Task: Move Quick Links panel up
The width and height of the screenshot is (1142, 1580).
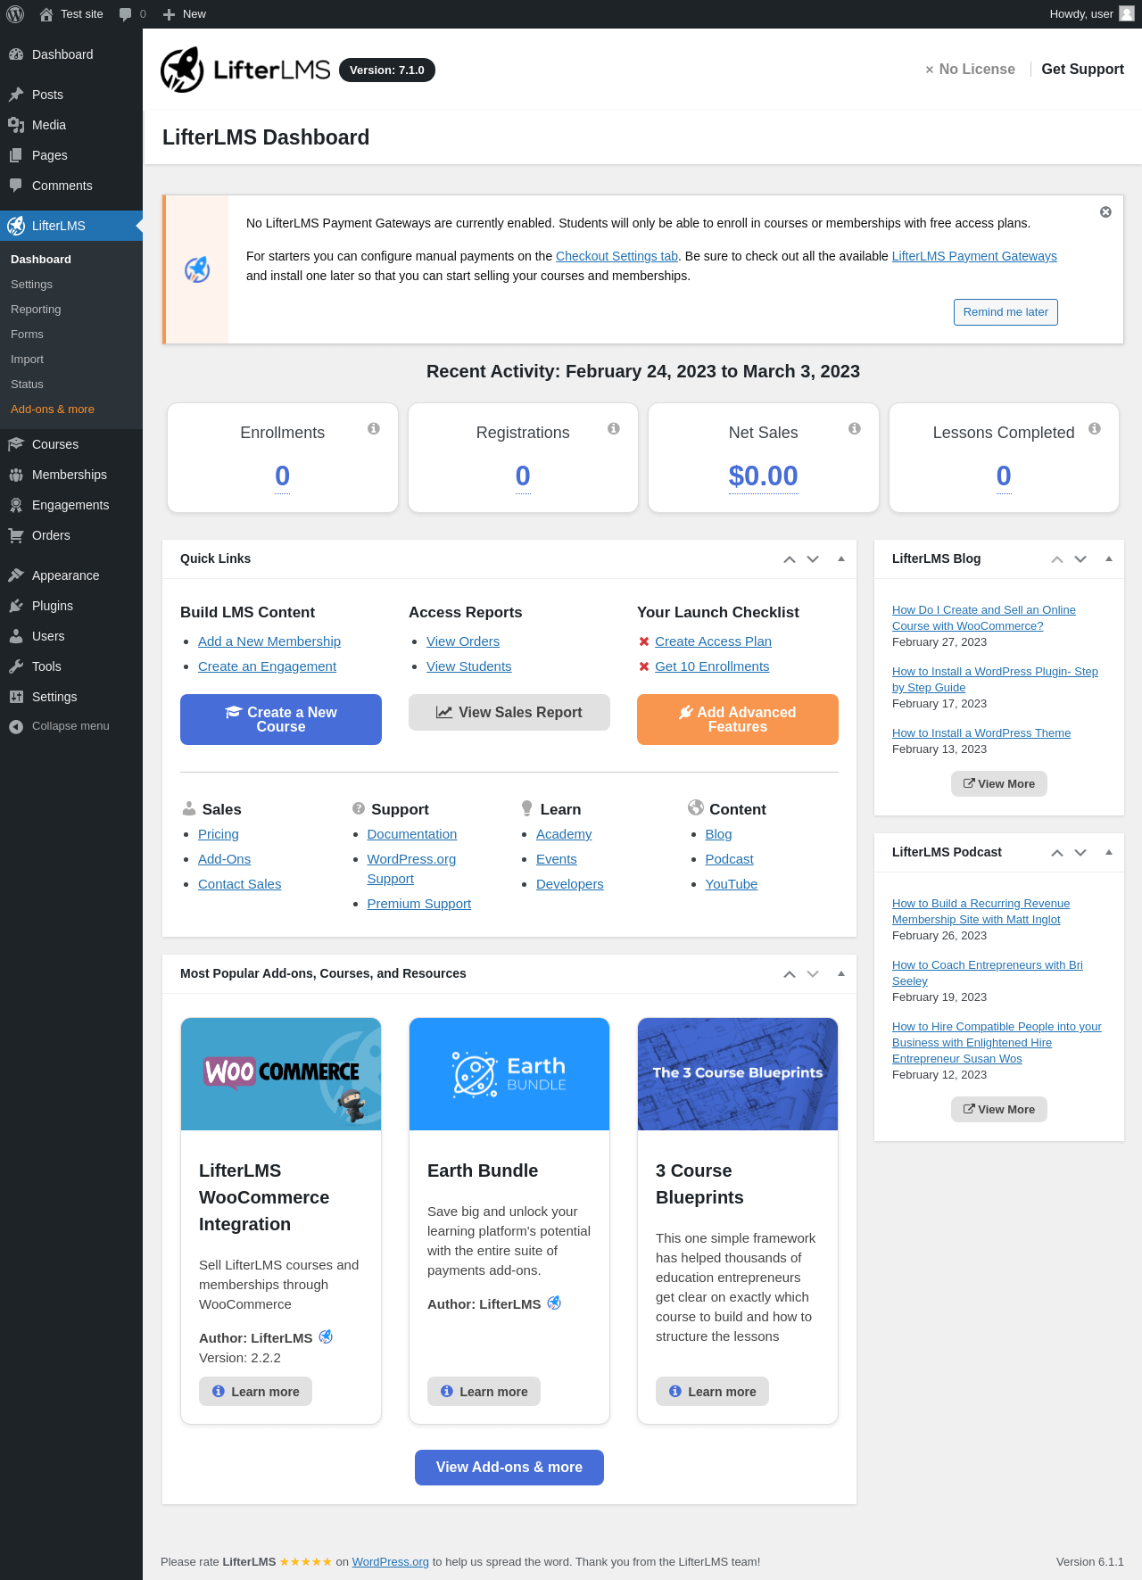Action: coord(790,559)
